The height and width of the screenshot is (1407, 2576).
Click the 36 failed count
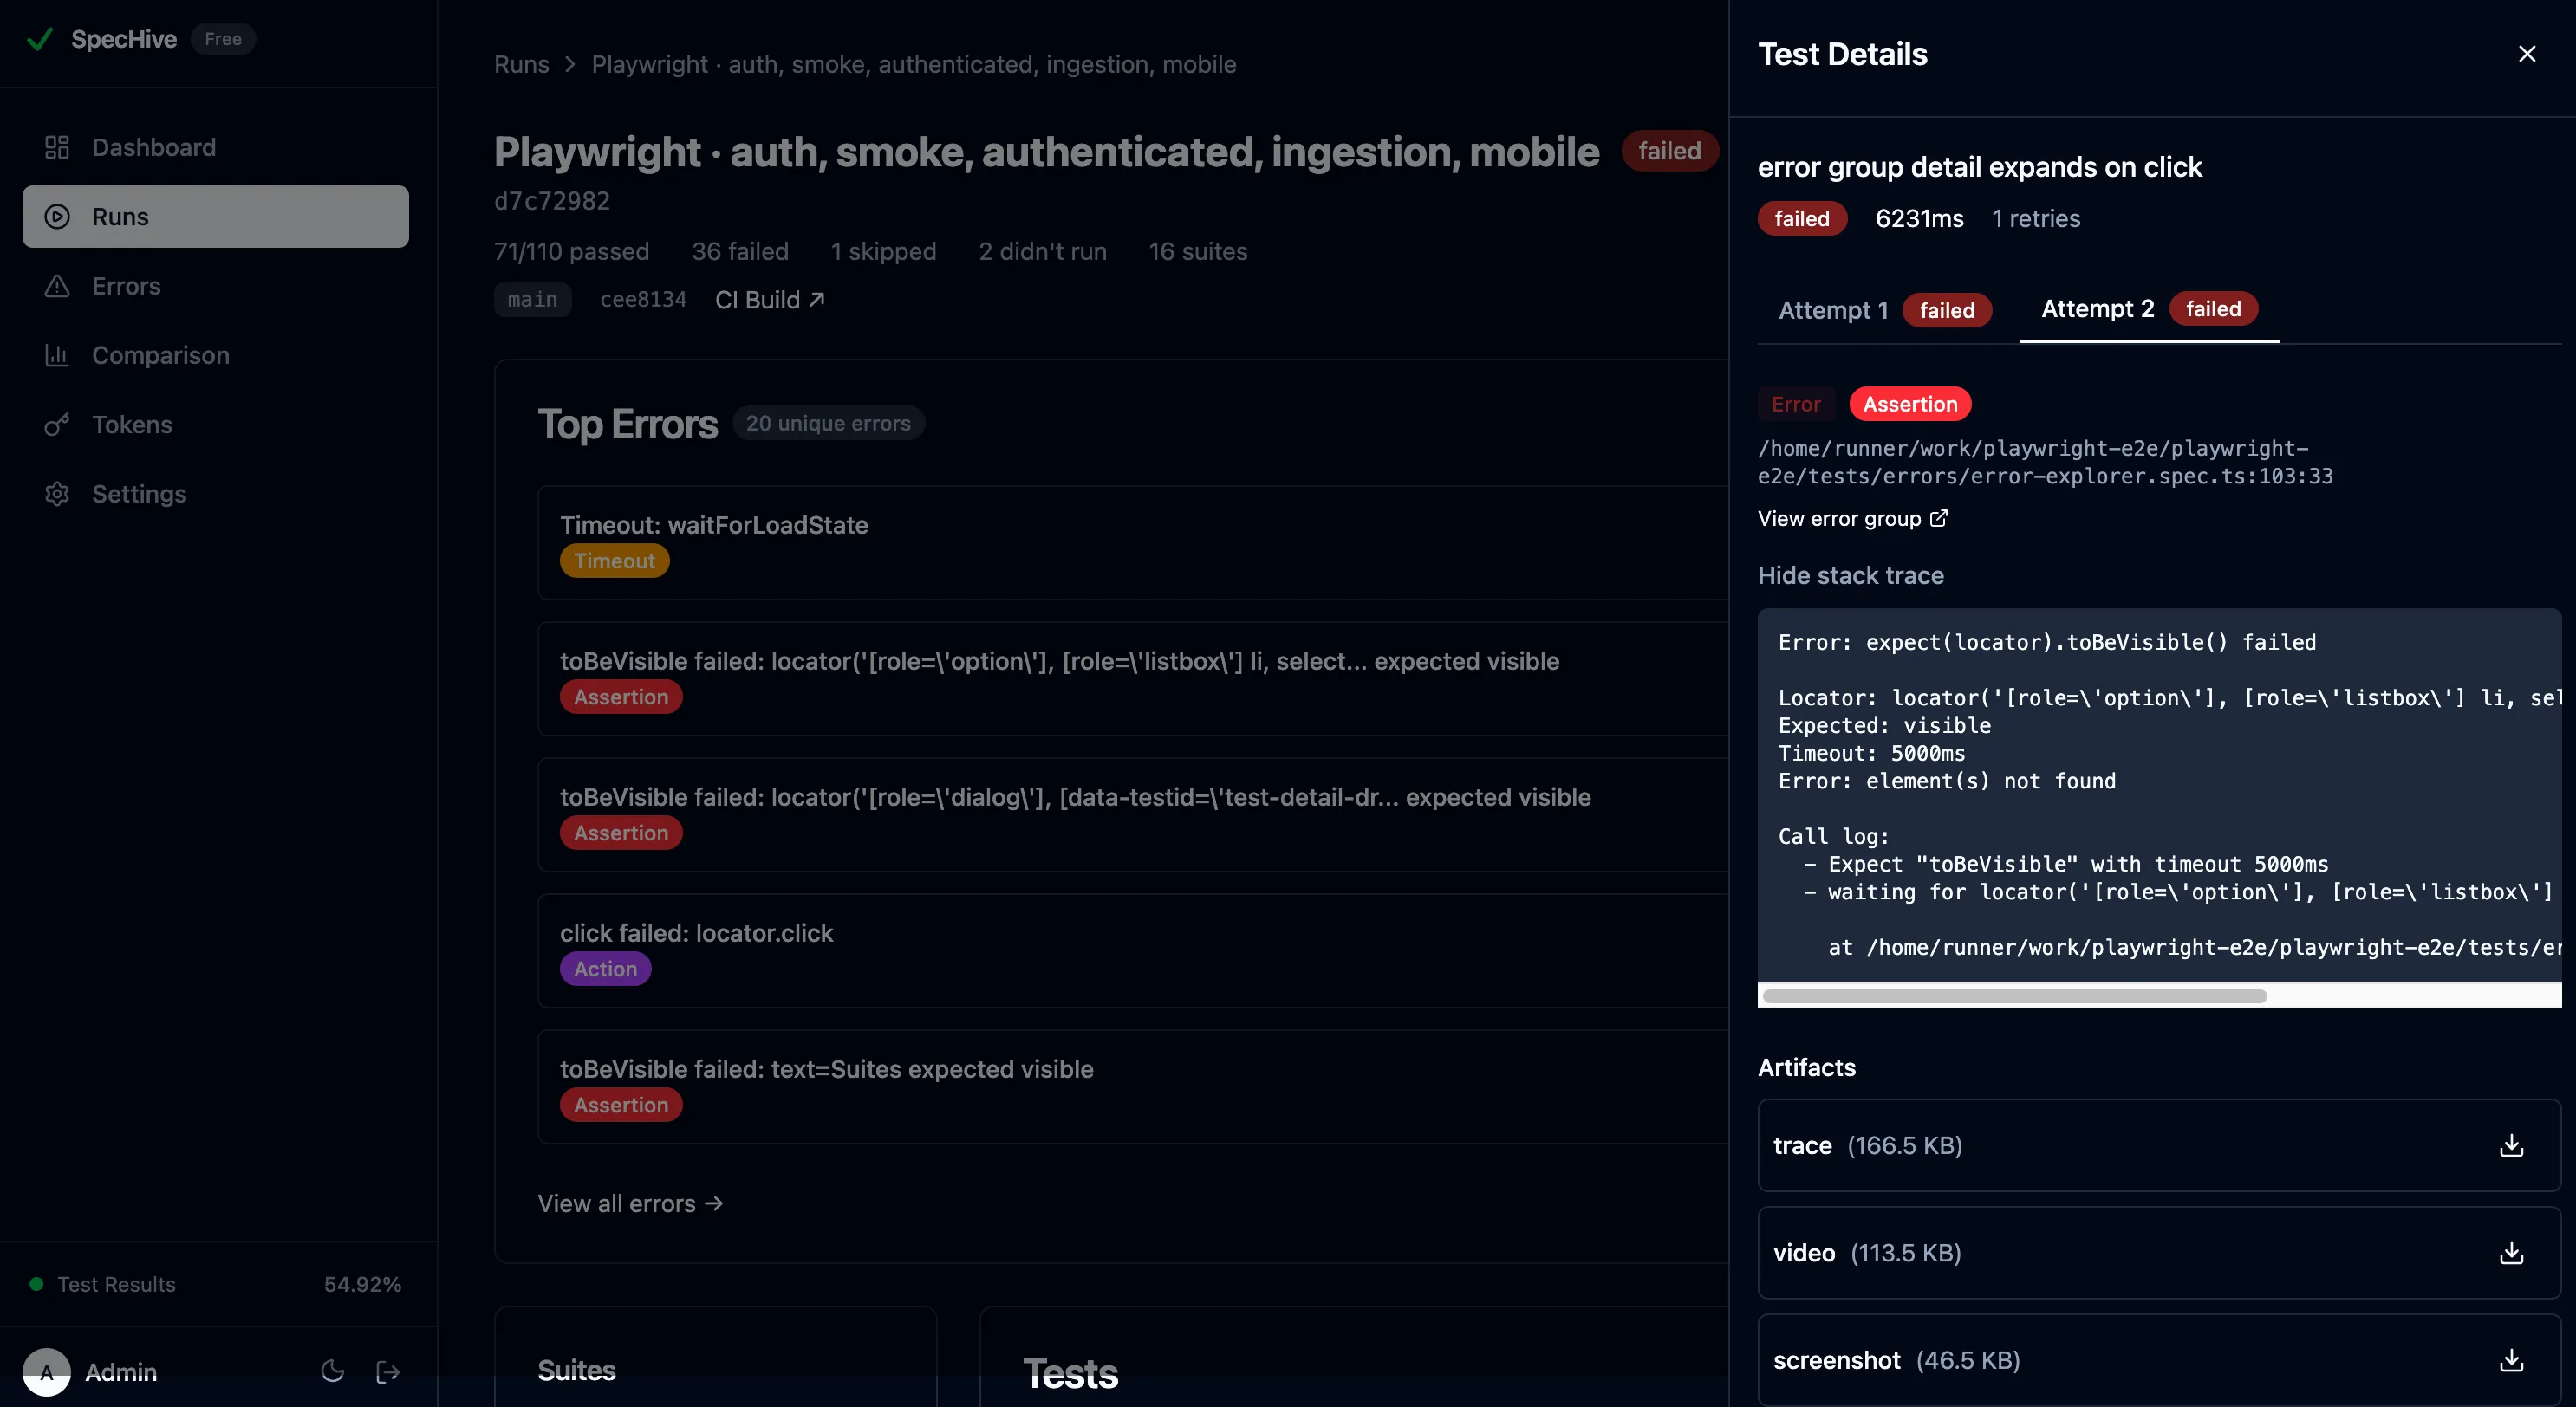click(740, 251)
